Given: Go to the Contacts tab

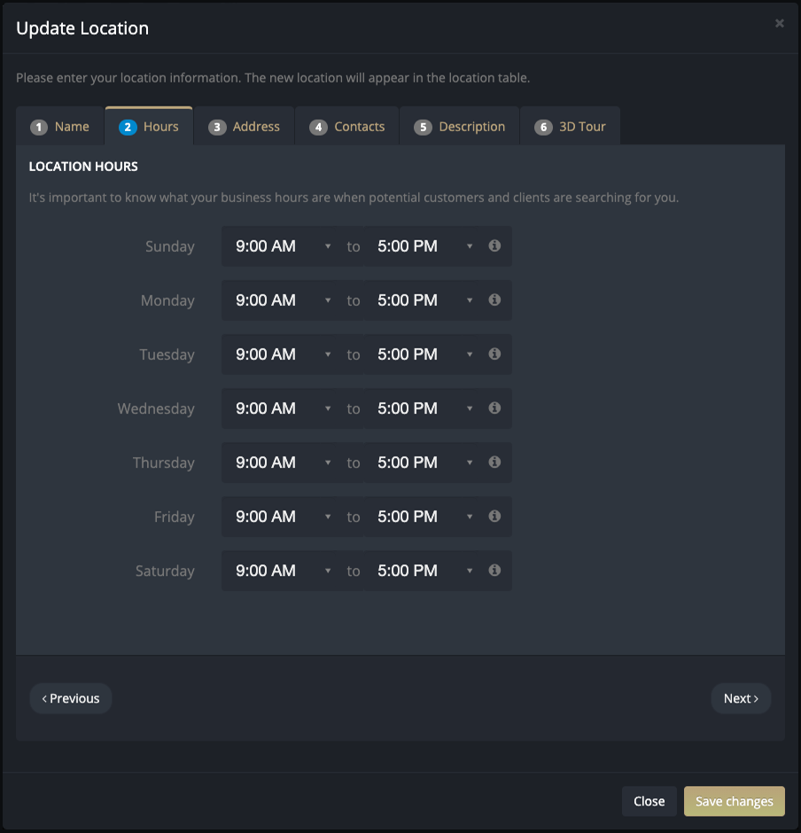Looking at the screenshot, I should point(347,127).
